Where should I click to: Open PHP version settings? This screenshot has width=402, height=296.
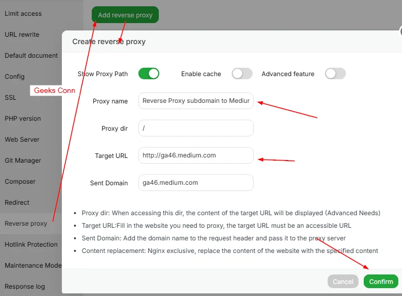pos(23,119)
